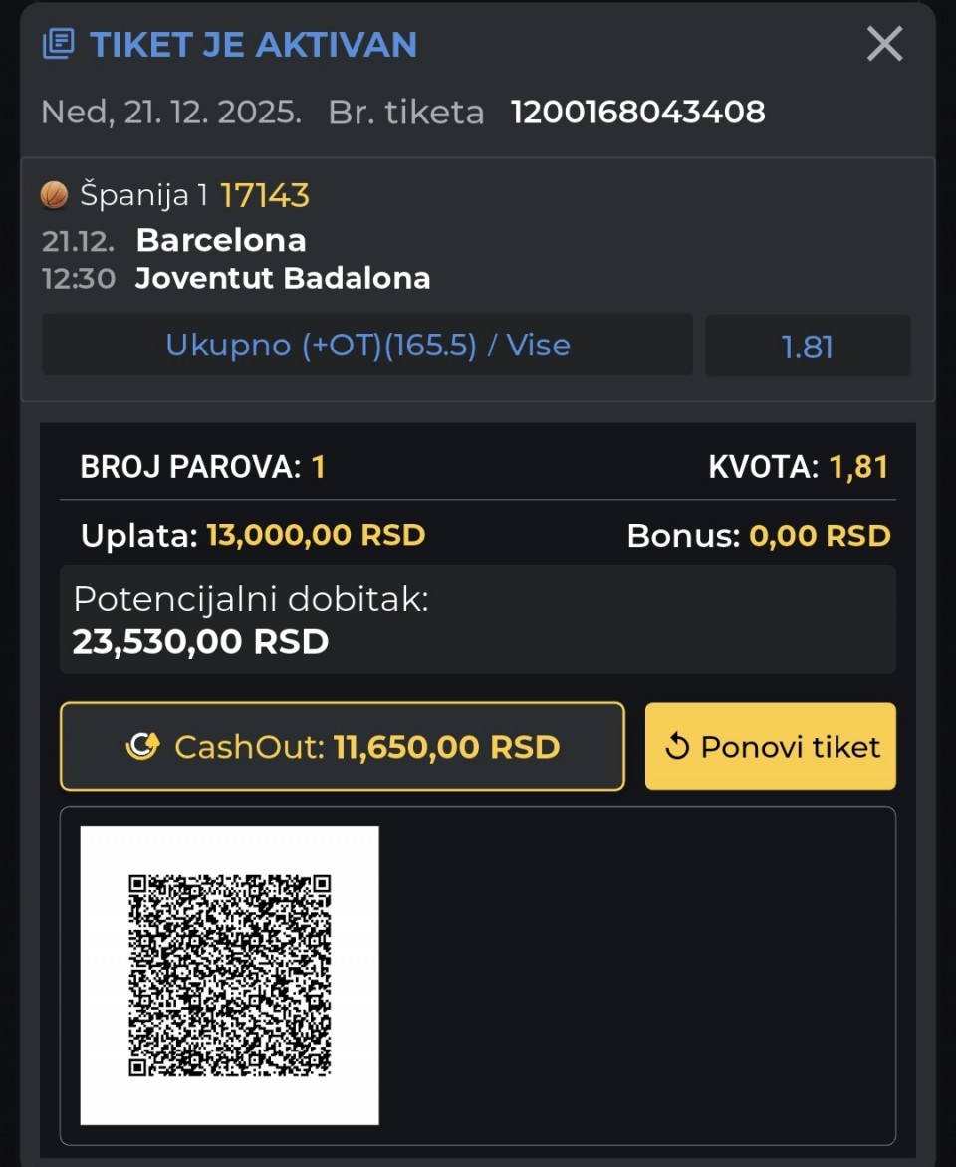Viewport: 956px width, 1167px height.
Task: Close the active ticket panel
Action: coord(884,45)
